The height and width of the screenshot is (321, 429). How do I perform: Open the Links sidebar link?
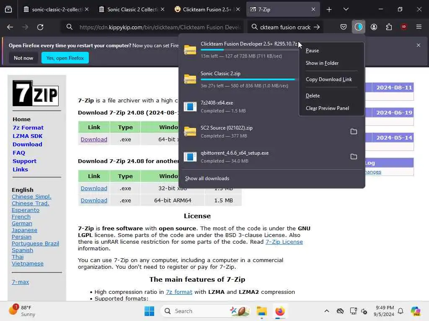click(x=20, y=170)
